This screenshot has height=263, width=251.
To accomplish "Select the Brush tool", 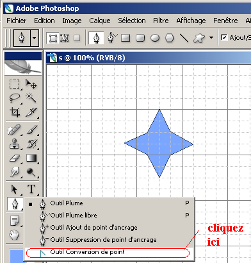I will point(31,130).
